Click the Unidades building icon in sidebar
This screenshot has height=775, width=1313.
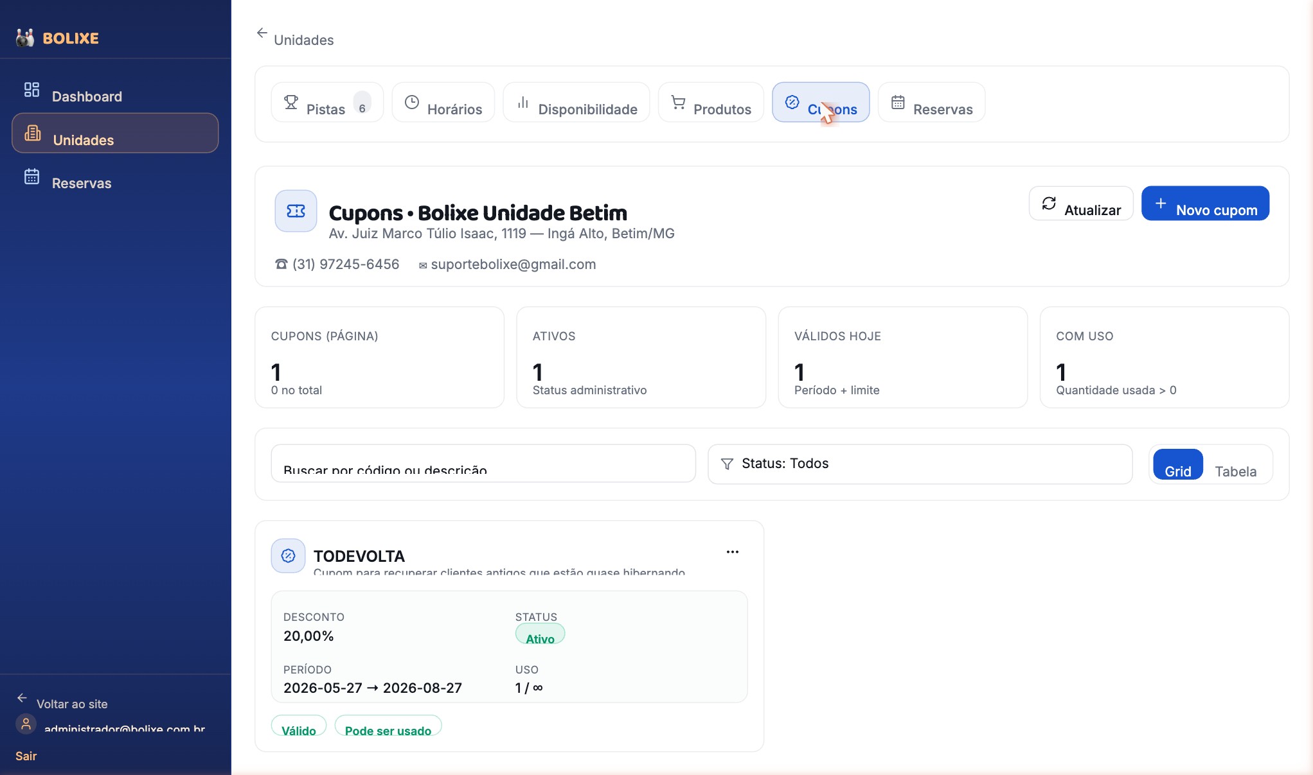tap(32, 133)
